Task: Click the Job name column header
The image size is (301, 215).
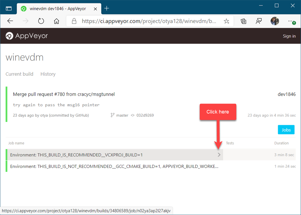Action: tap(16, 143)
